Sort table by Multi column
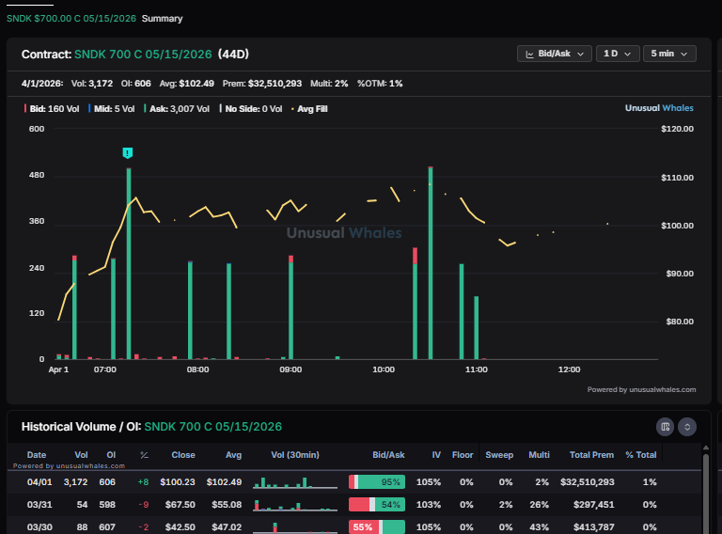This screenshot has height=534, width=722. tap(539, 455)
